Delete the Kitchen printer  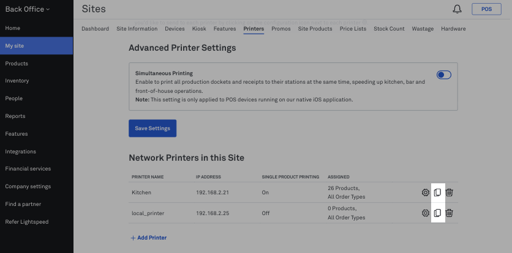(x=450, y=193)
